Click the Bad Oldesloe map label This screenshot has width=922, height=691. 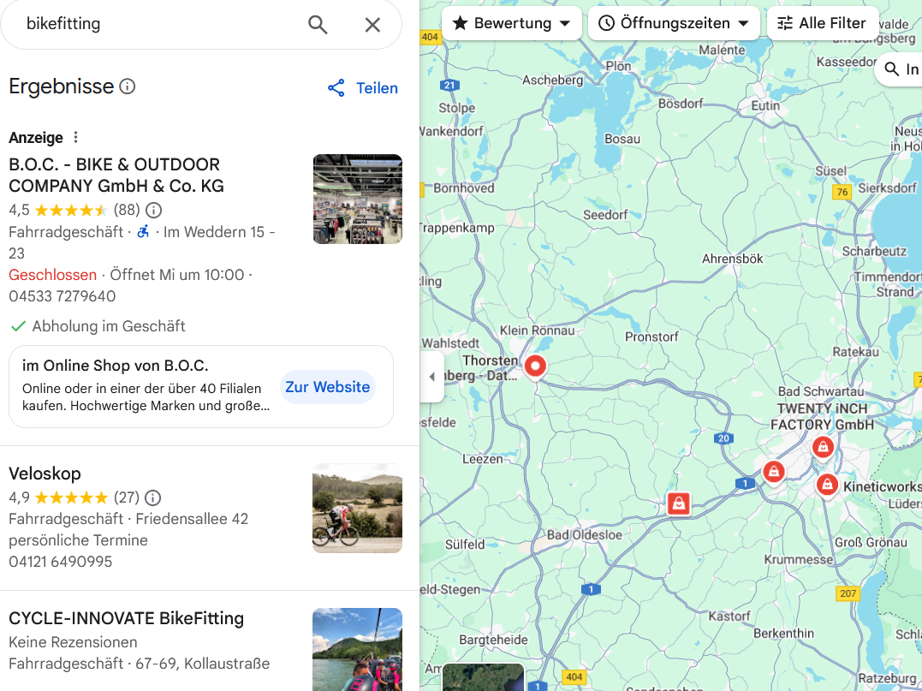[x=585, y=534]
